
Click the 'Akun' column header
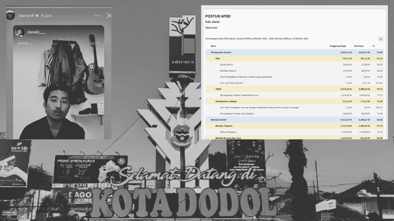click(x=213, y=46)
